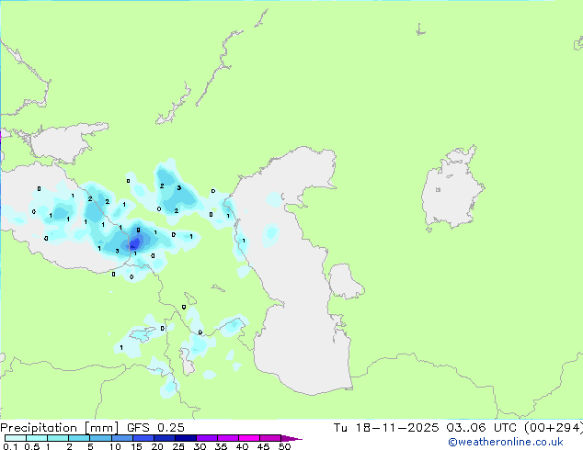Click the GFS 0.25 model label
583x450 pixels.
click(x=155, y=428)
